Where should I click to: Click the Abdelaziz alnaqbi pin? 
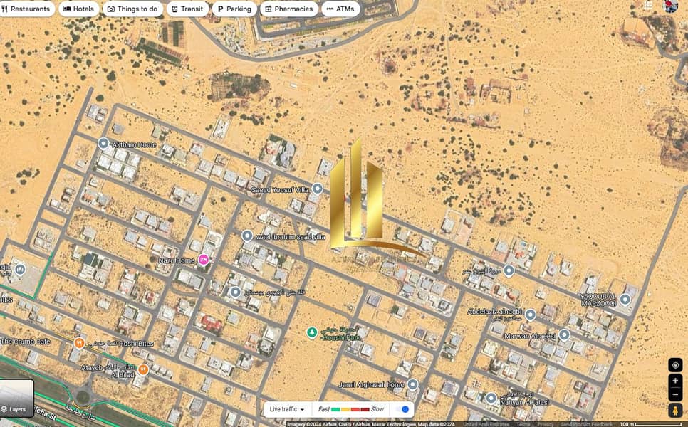(531, 315)
